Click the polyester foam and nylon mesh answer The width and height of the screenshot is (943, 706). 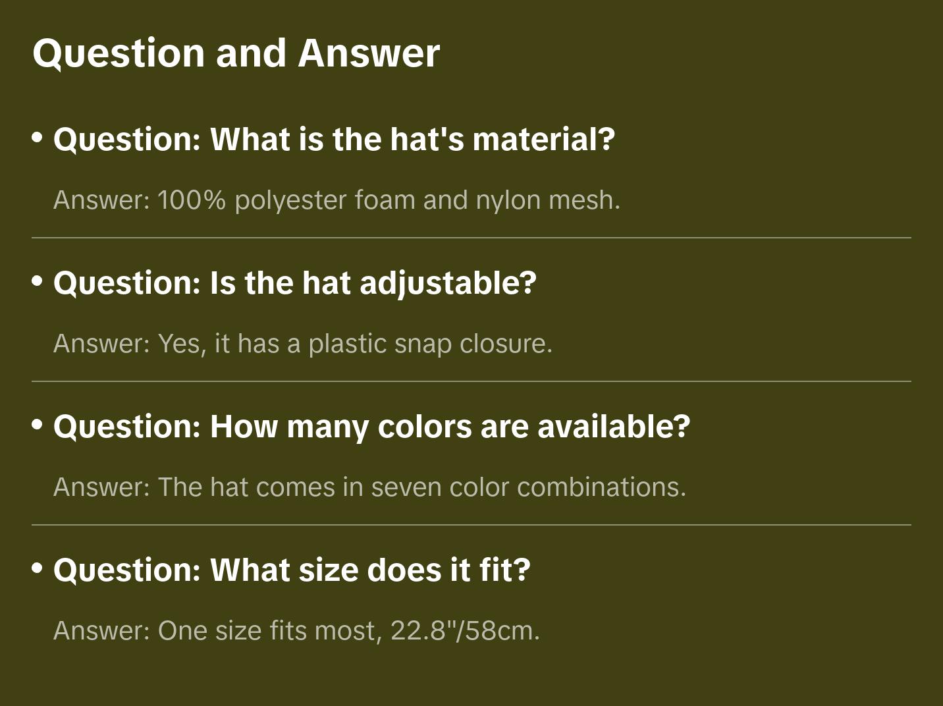[337, 200]
